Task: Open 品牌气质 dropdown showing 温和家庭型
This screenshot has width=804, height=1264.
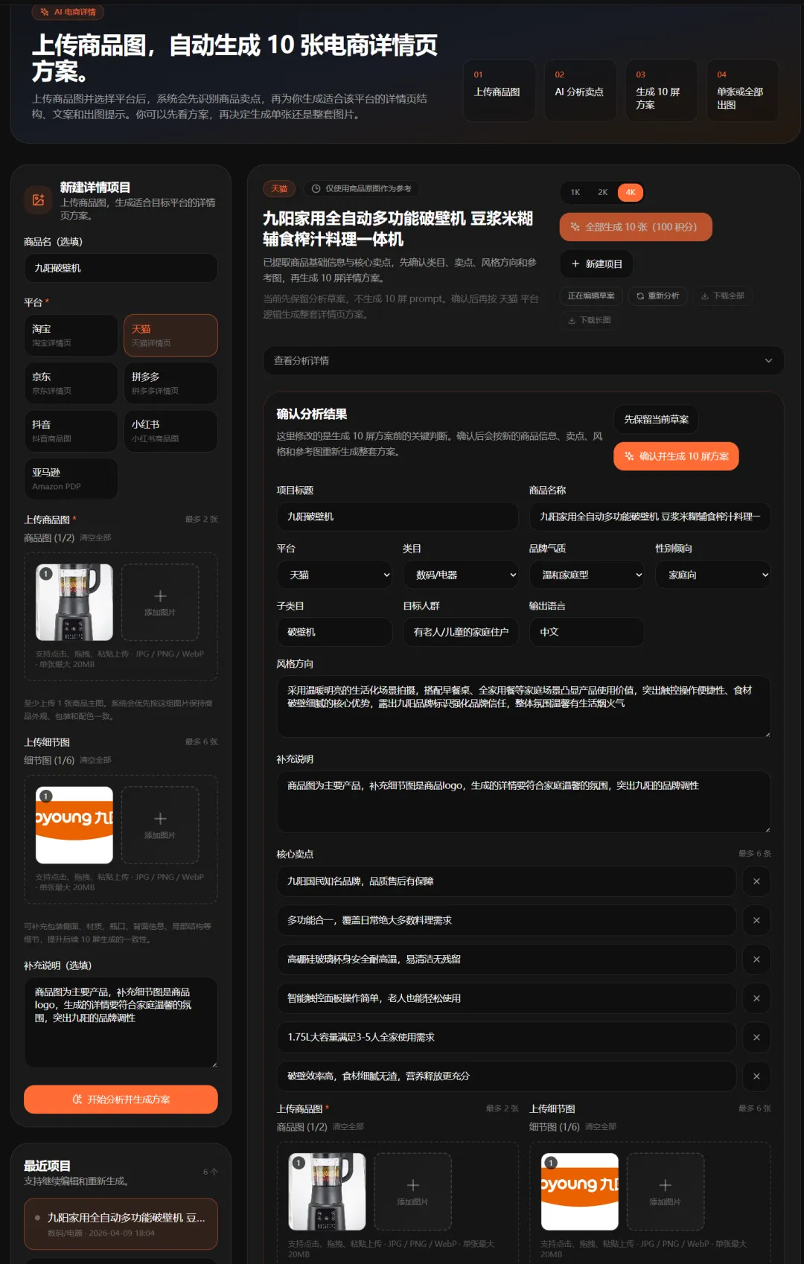Action: point(587,575)
